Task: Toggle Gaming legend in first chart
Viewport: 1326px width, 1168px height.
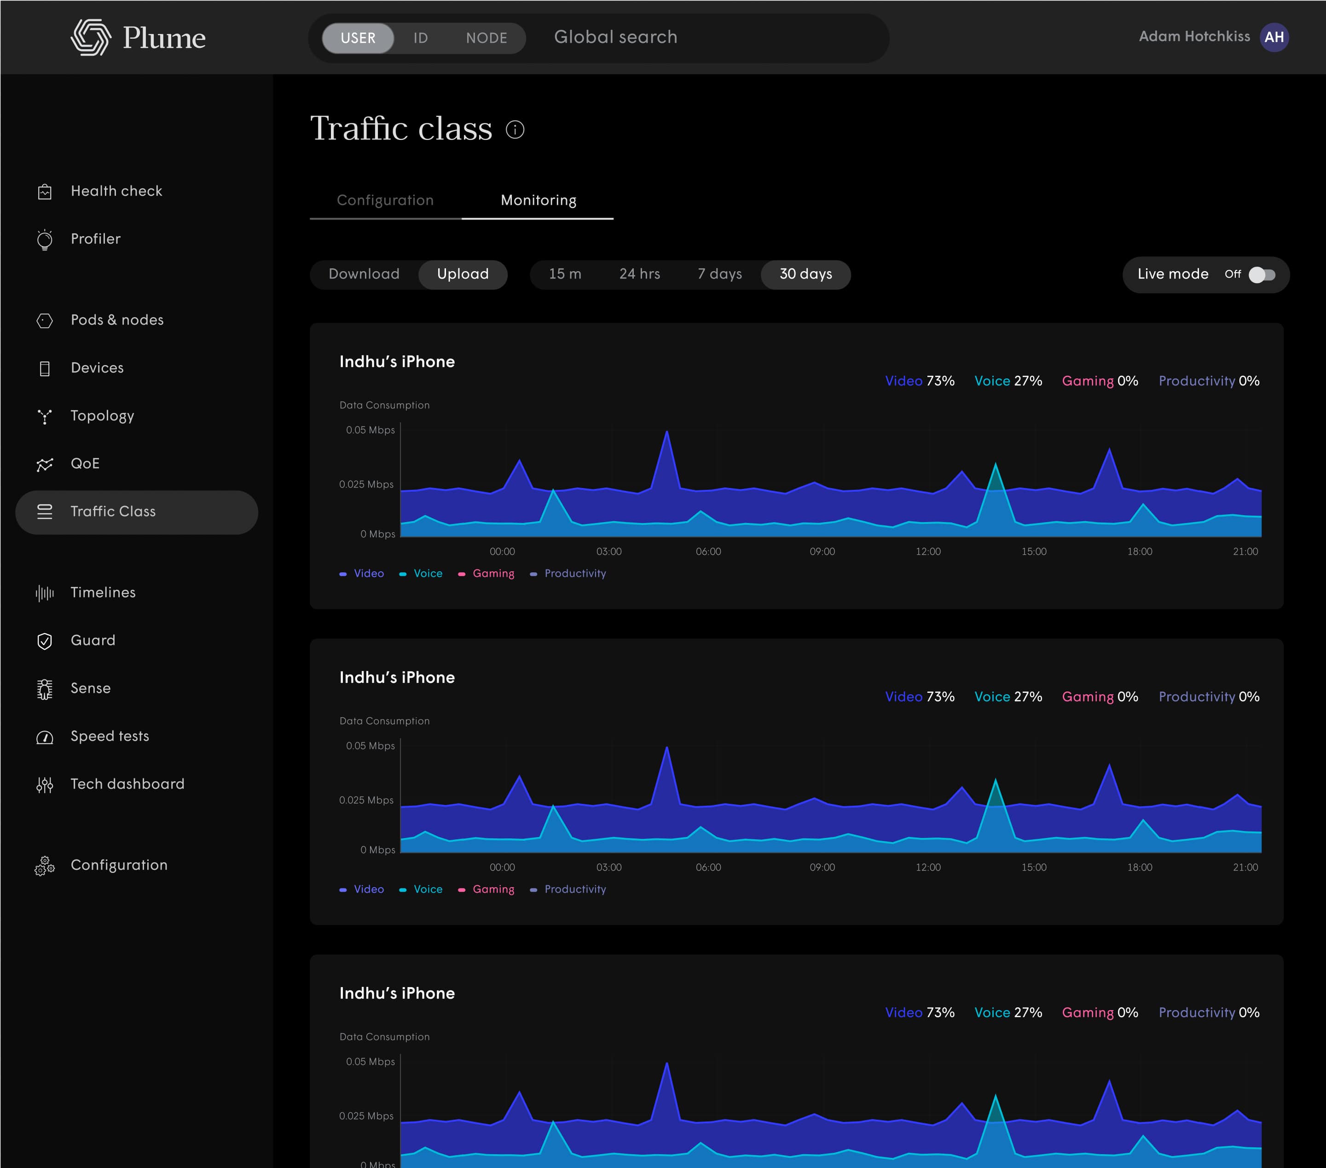Action: [x=486, y=574]
